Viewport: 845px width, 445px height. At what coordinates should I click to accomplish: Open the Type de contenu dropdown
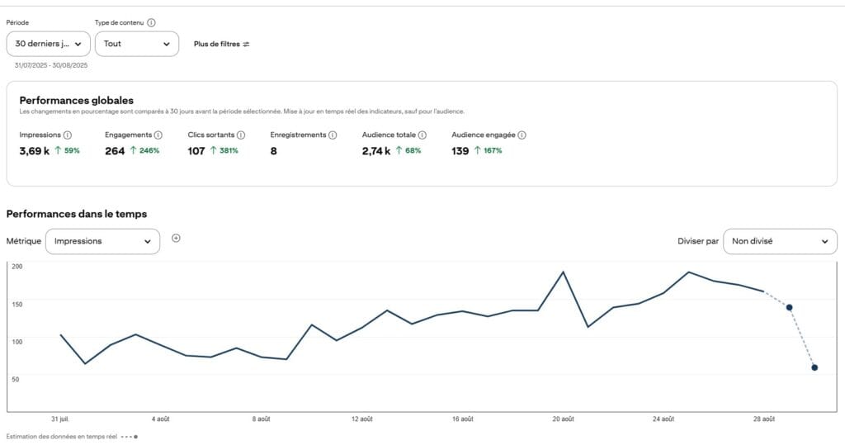pyautogui.click(x=137, y=44)
